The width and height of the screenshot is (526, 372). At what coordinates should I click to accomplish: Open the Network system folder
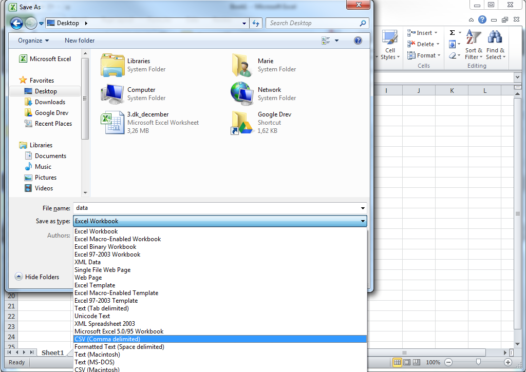[242, 94]
